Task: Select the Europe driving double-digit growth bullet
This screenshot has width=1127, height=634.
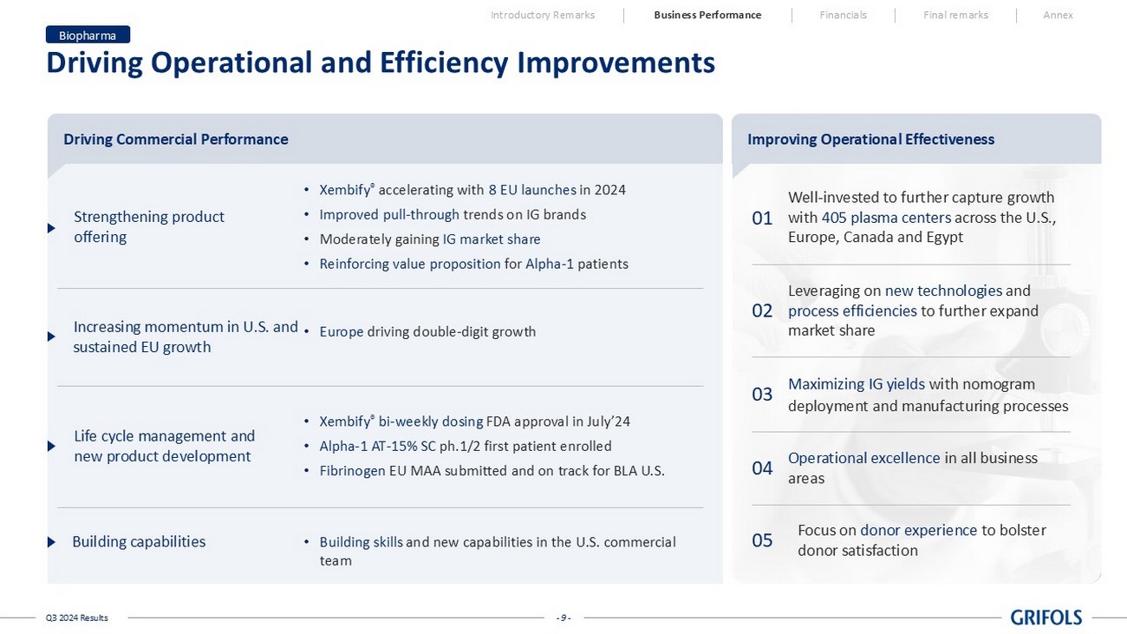Action: click(x=420, y=331)
